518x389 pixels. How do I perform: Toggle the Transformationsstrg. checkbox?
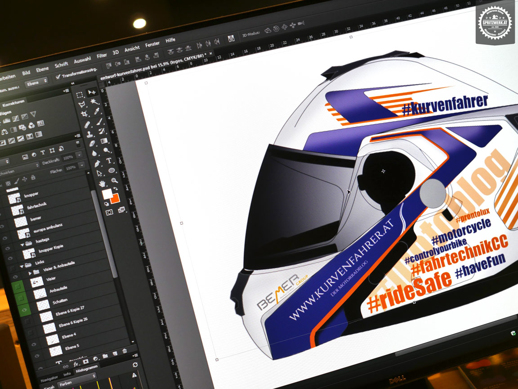(58, 77)
